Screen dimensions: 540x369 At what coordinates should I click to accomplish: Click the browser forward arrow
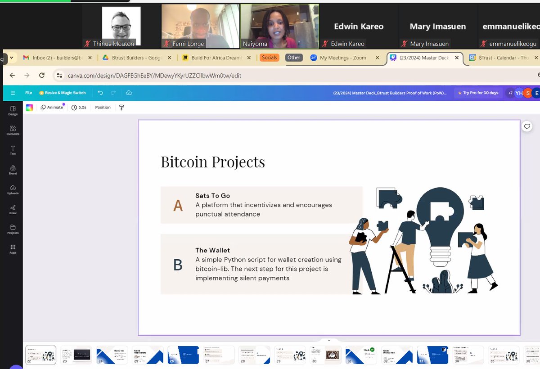click(27, 75)
